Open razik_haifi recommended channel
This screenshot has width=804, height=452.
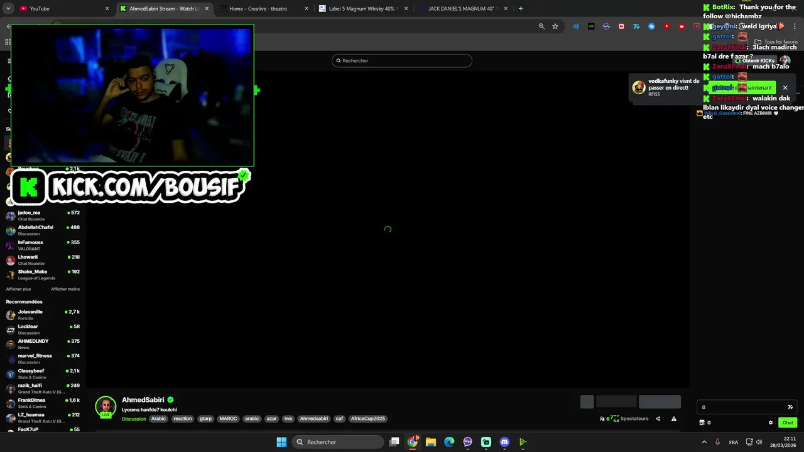(43, 389)
